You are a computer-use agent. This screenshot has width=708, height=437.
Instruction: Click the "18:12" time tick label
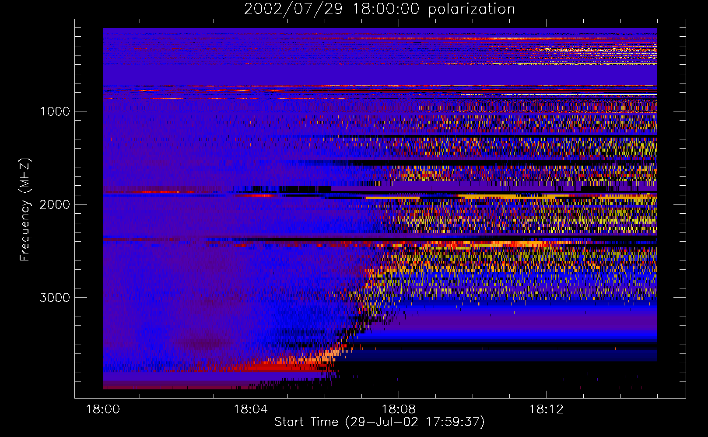coord(546,409)
